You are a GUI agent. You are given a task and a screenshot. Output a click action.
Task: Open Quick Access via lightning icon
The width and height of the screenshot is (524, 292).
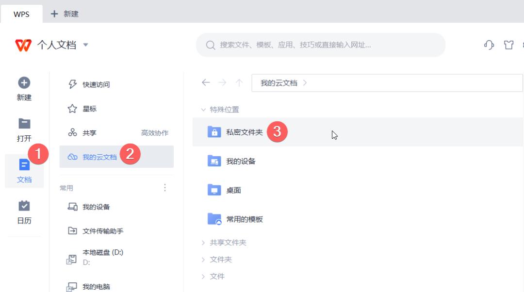click(x=72, y=84)
